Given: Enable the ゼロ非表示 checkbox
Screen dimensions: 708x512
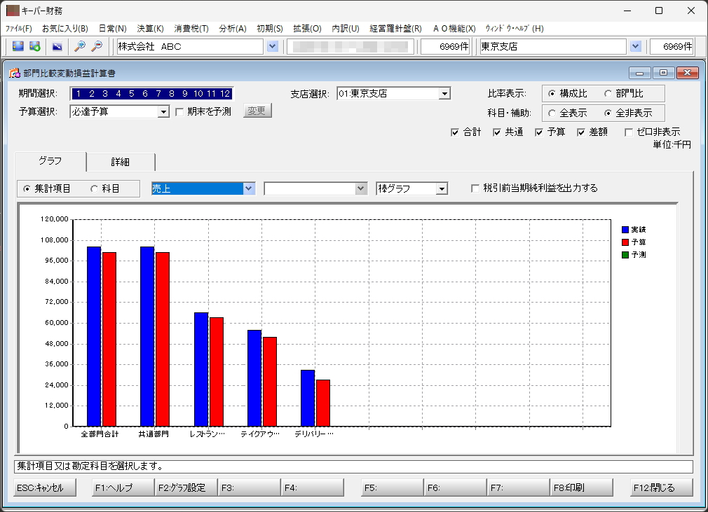Looking at the screenshot, I should pos(628,132).
